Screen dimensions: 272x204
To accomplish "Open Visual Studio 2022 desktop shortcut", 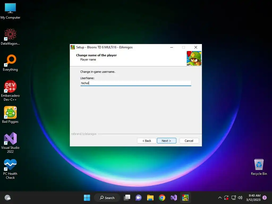I will coord(10,143).
